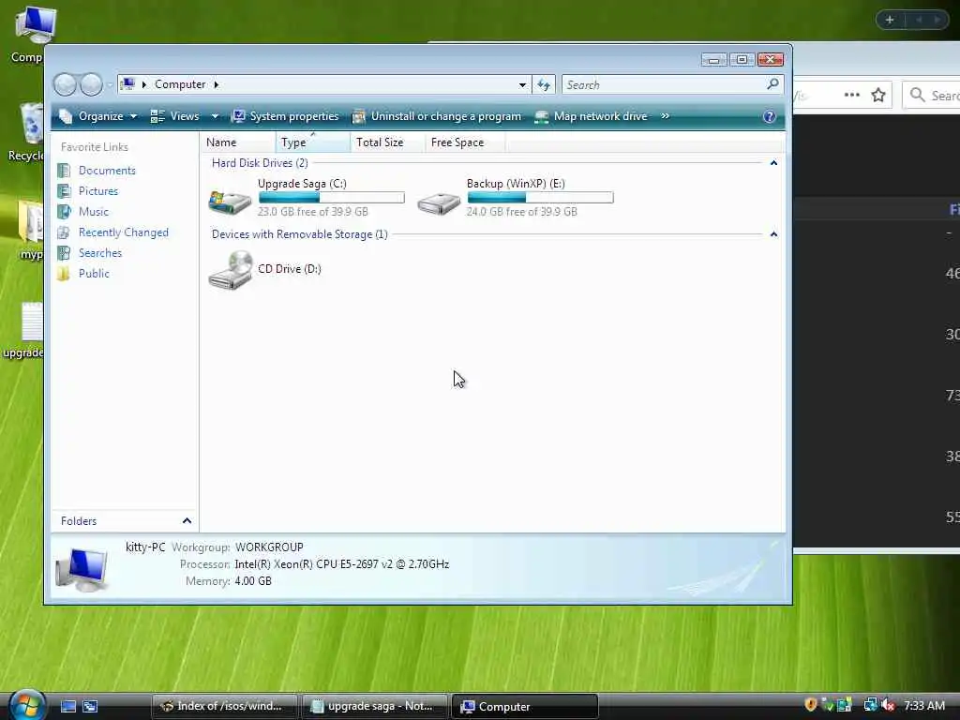Open the three-dots menu in browser window

(x=851, y=95)
